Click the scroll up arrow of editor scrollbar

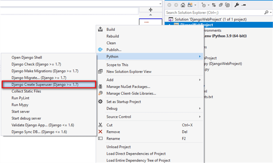pos(150,15)
